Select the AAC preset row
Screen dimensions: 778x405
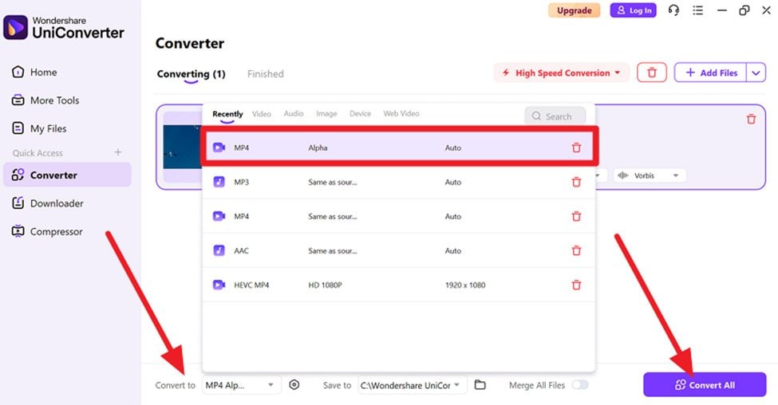point(400,250)
